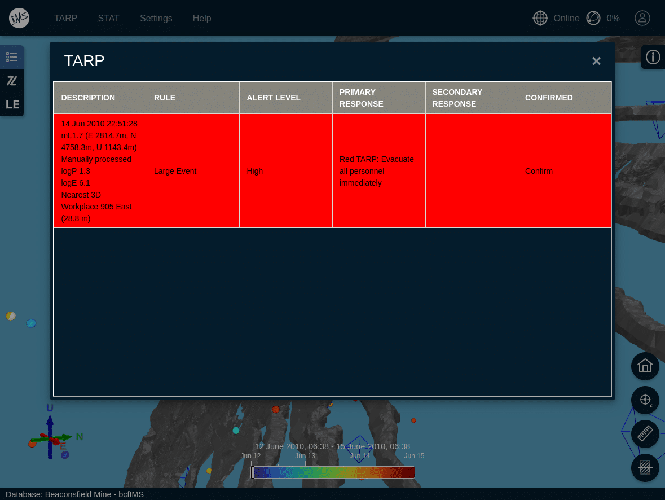
Task: Open the user account profile icon
Action: click(x=642, y=19)
